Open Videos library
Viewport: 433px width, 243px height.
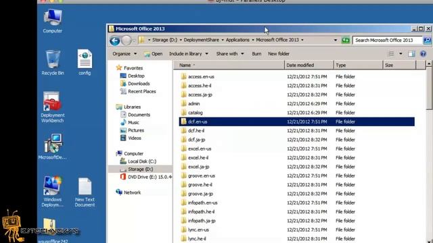131,138
